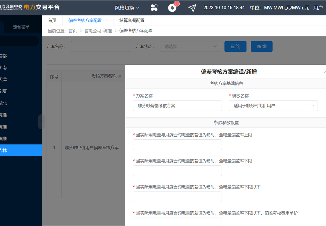Select the 偏差考核方案配置 tab
The image size is (326, 226).
pos(85,20)
